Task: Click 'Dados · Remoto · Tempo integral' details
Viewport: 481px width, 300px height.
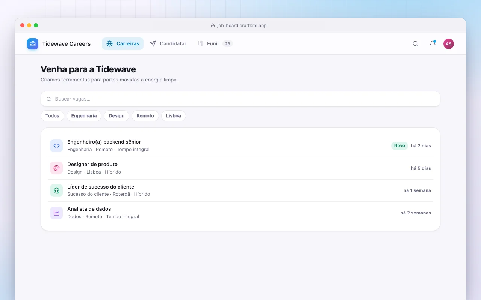Action: pyautogui.click(x=103, y=217)
